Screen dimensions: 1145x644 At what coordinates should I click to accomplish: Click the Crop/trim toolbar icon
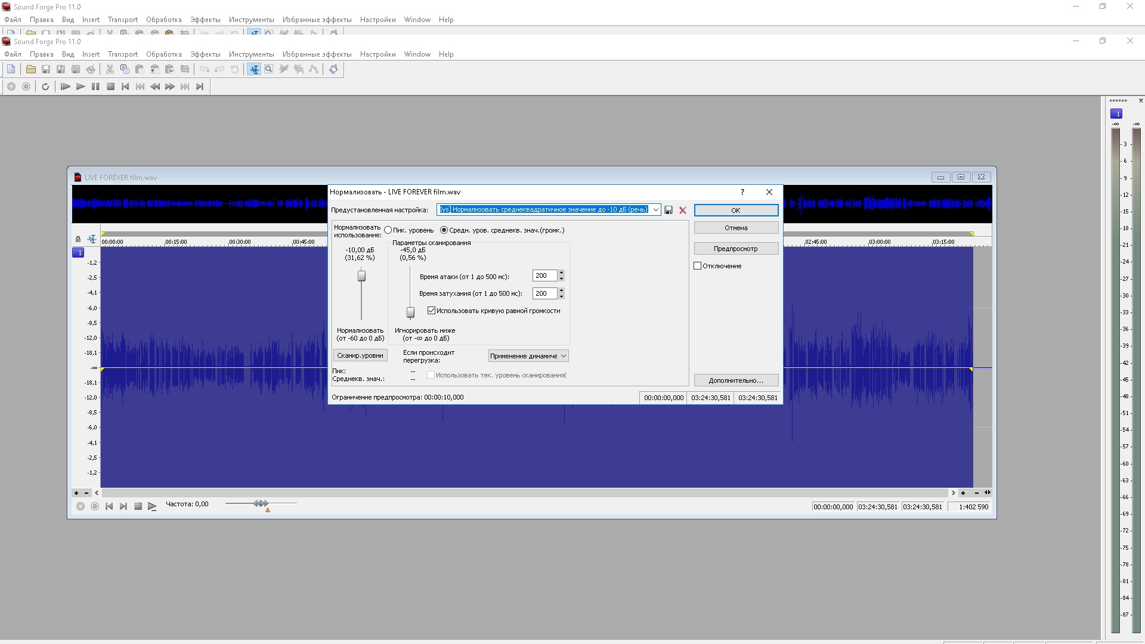pyautogui.click(x=185, y=70)
